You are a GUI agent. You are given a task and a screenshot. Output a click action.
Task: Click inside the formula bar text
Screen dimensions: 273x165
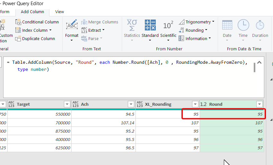[x=128, y=66]
